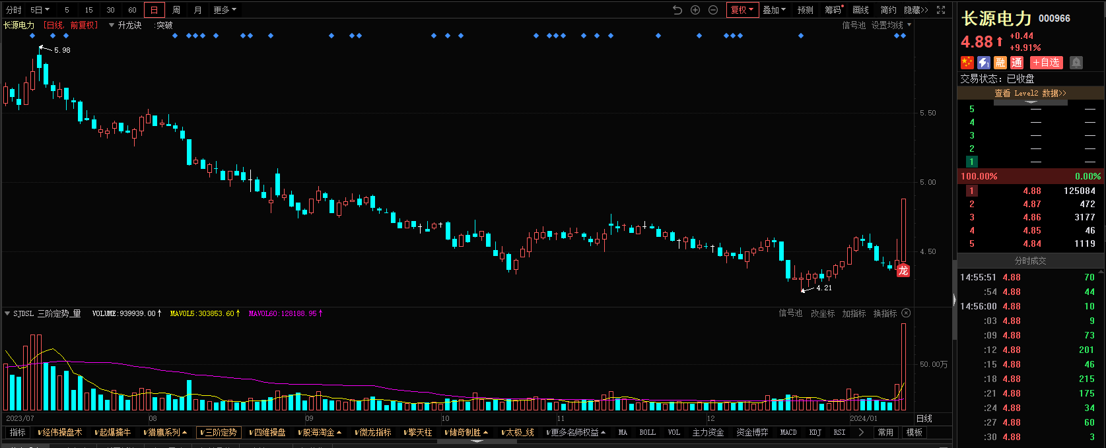Click 隐藏>> to hide side panel

pos(916,10)
